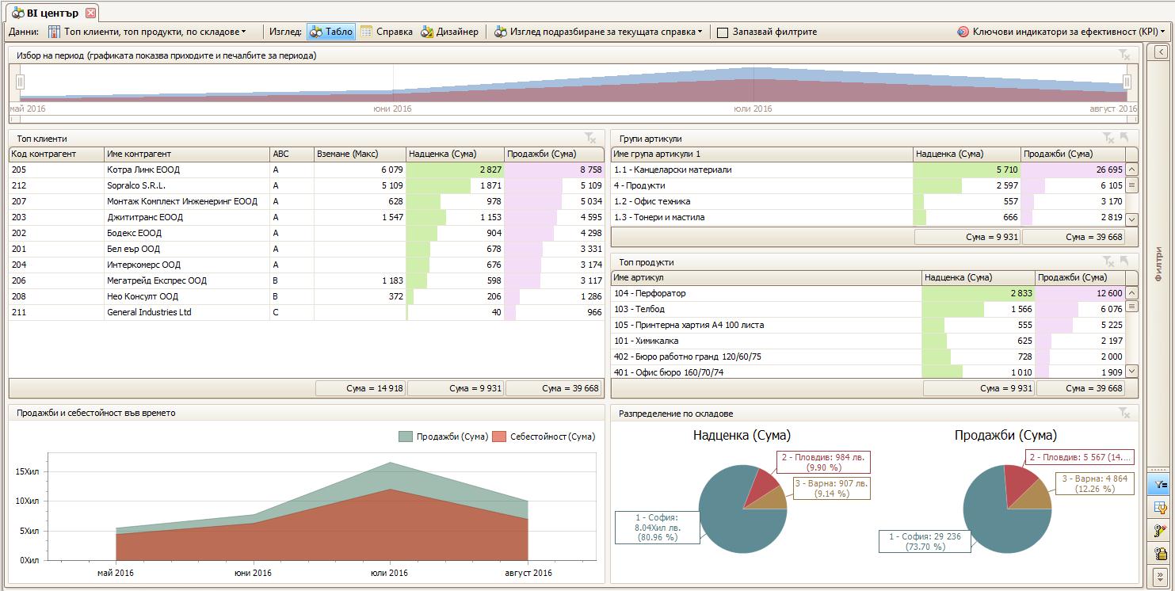Image resolution: width=1175 pixels, height=591 pixels.
Task: Launch the Дизайнер view
Action: coord(449,32)
